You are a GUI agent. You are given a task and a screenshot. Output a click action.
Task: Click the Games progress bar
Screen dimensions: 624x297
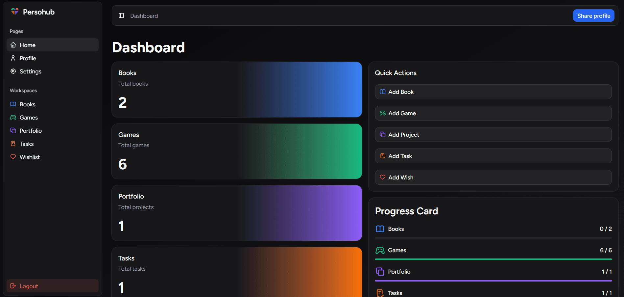493,259
